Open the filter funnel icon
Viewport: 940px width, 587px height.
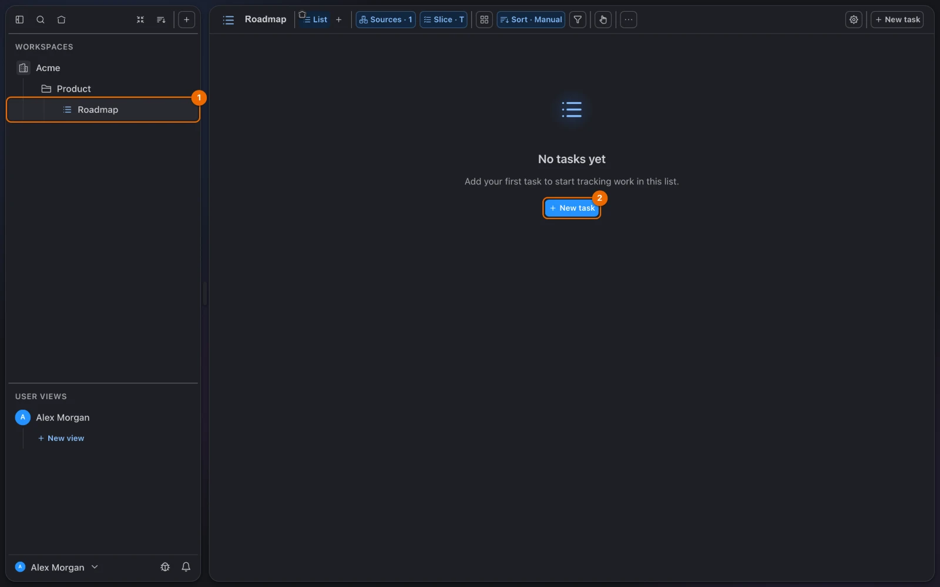click(578, 19)
